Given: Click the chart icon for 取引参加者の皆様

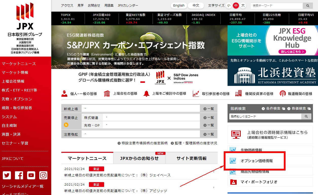Looking at the screenshot, I should click(x=196, y=93).
